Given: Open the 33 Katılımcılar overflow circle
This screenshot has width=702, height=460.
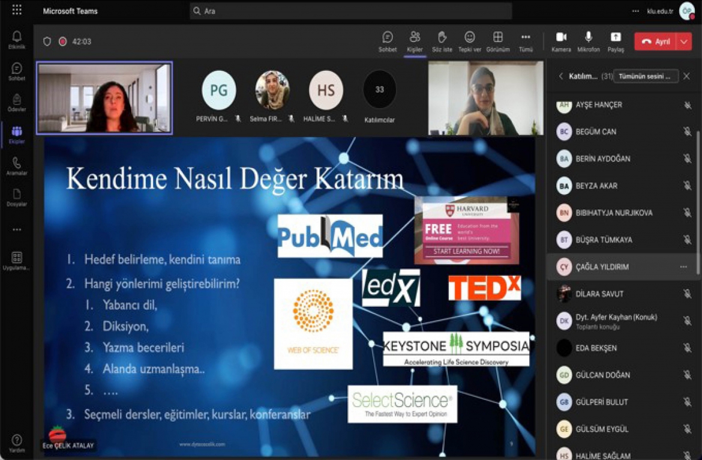Looking at the screenshot, I should pyautogui.click(x=380, y=89).
